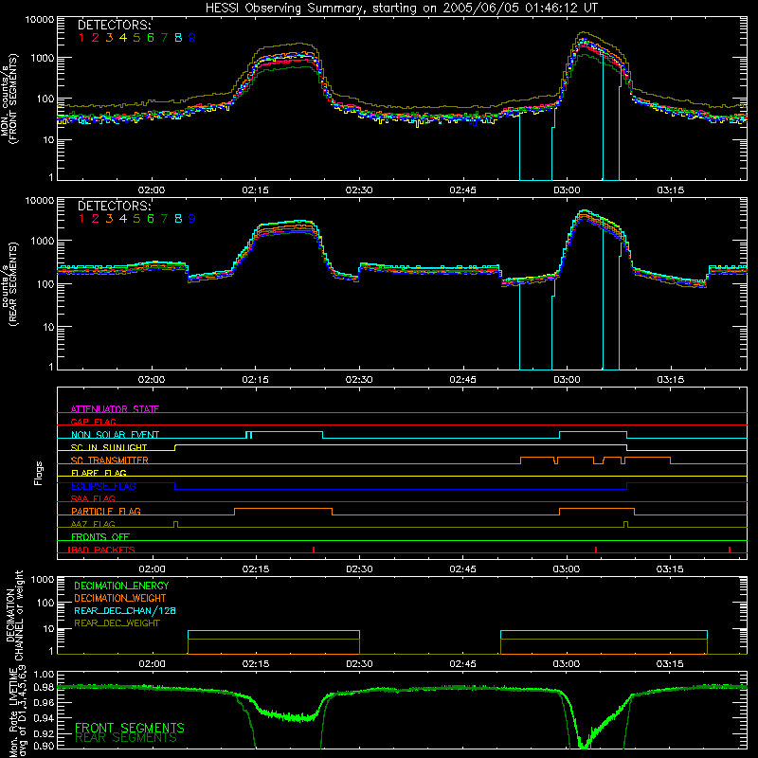Click '02:30' tick below the decimation plot

[x=359, y=664]
